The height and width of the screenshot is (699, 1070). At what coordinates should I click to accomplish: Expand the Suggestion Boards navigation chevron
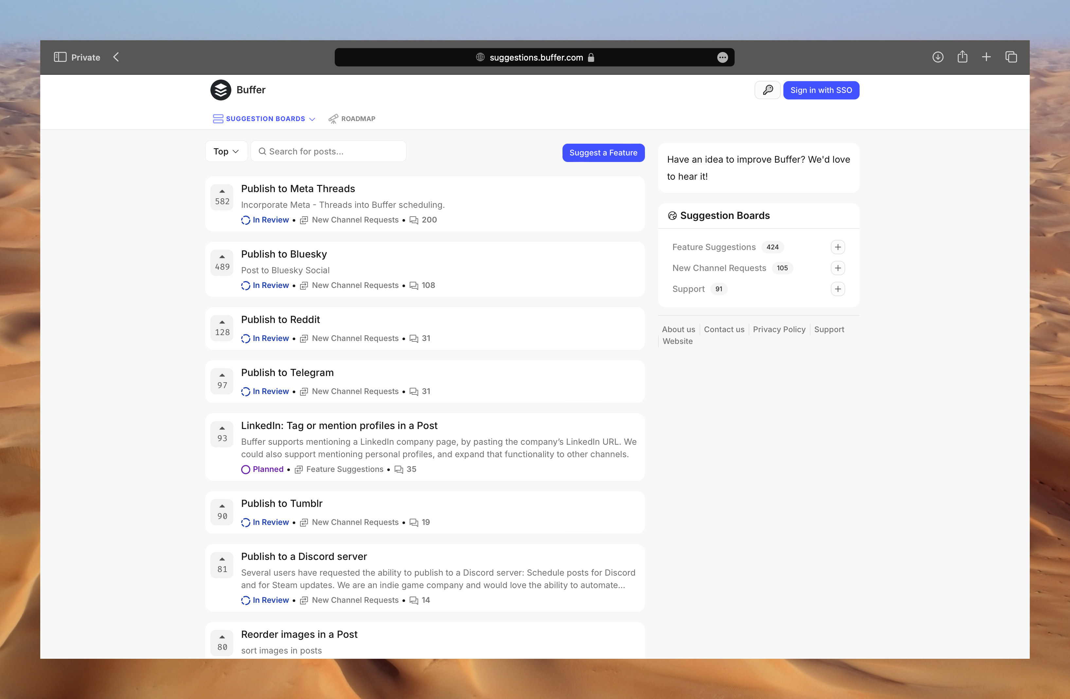coord(312,119)
